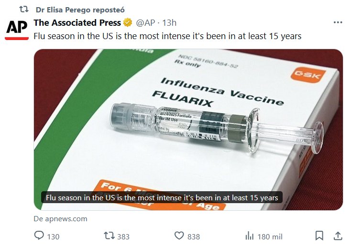Click the reply speech bubble icon
Screen dimensions: 352x247
tap(39, 236)
